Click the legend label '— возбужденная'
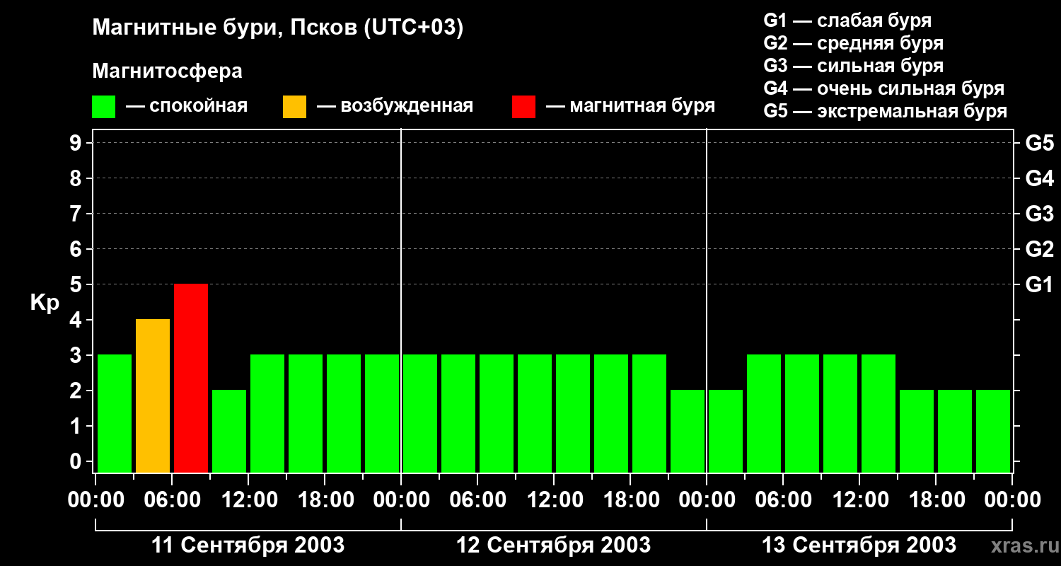 point(395,107)
